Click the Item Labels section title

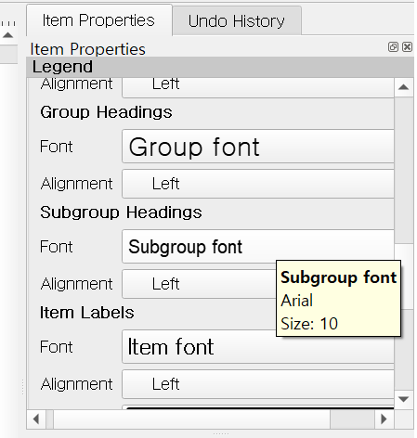[x=87, y=313]
